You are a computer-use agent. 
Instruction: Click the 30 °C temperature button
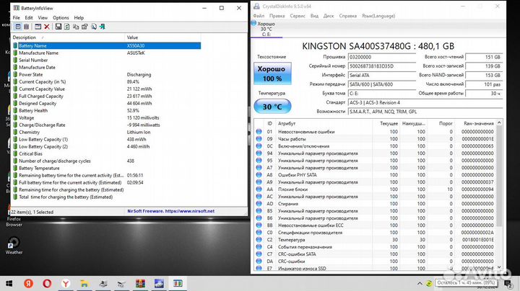point(272,106)
